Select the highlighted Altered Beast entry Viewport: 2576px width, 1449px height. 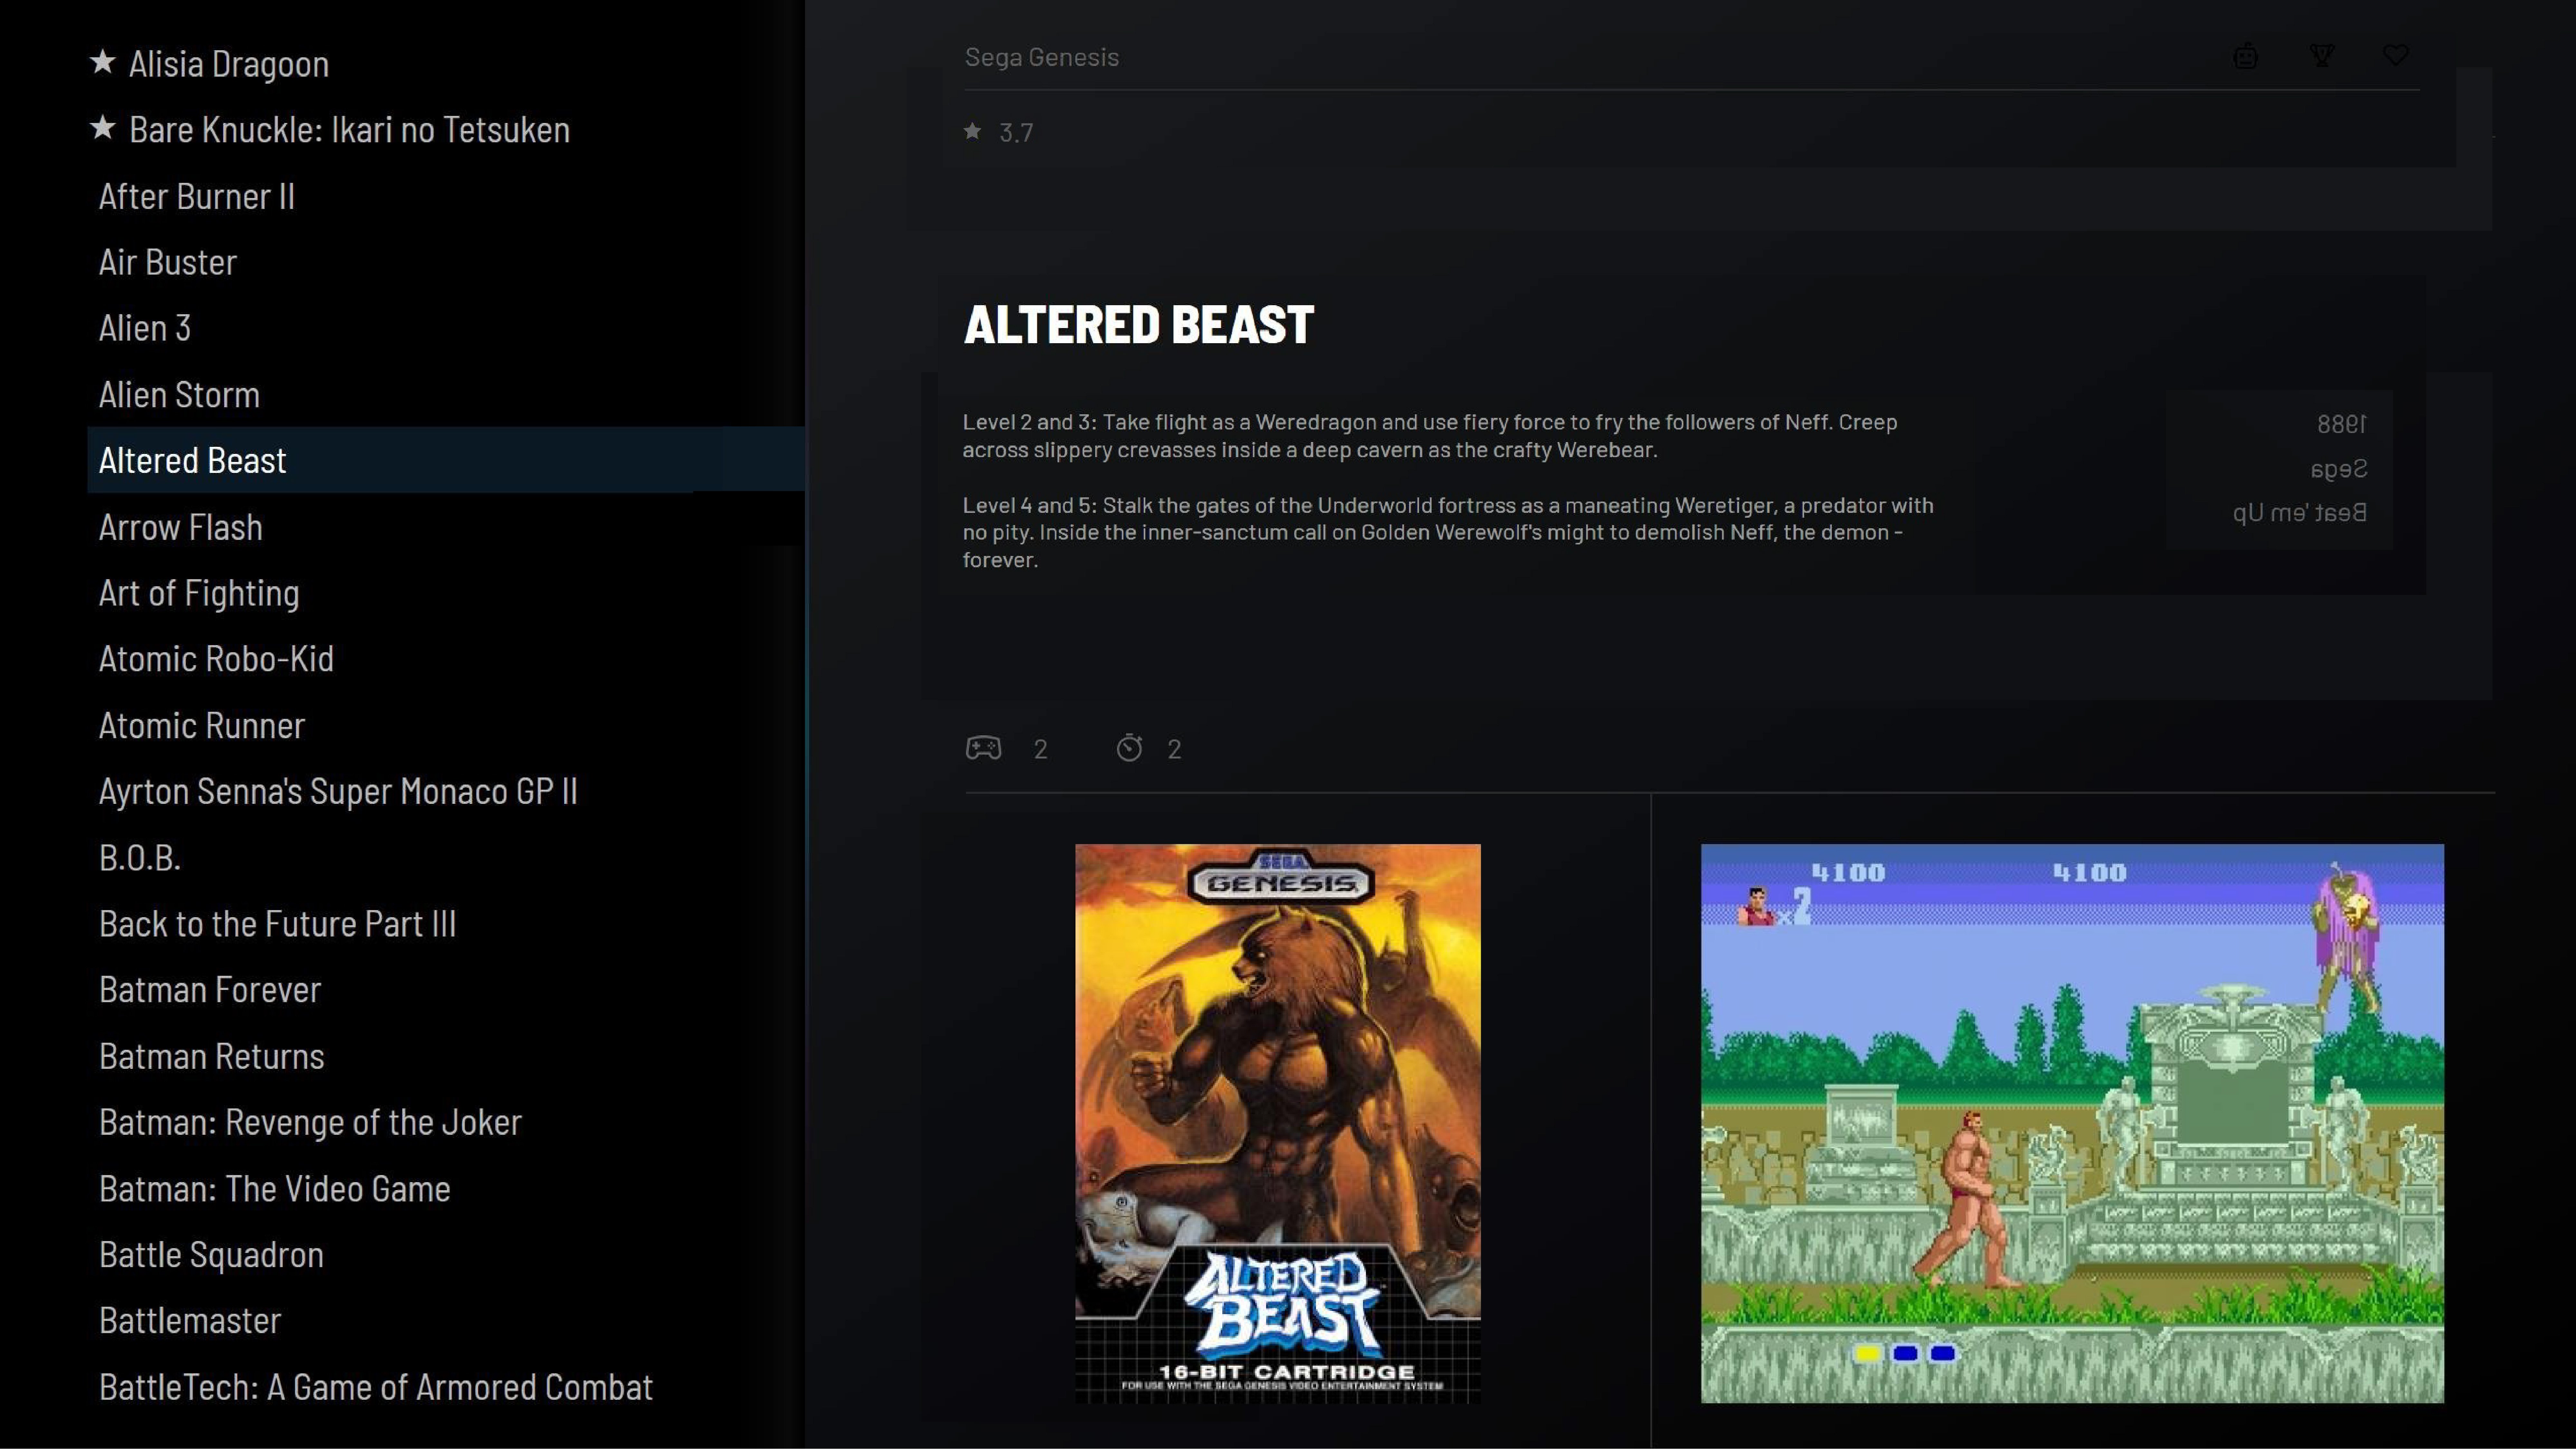point(446,460)
